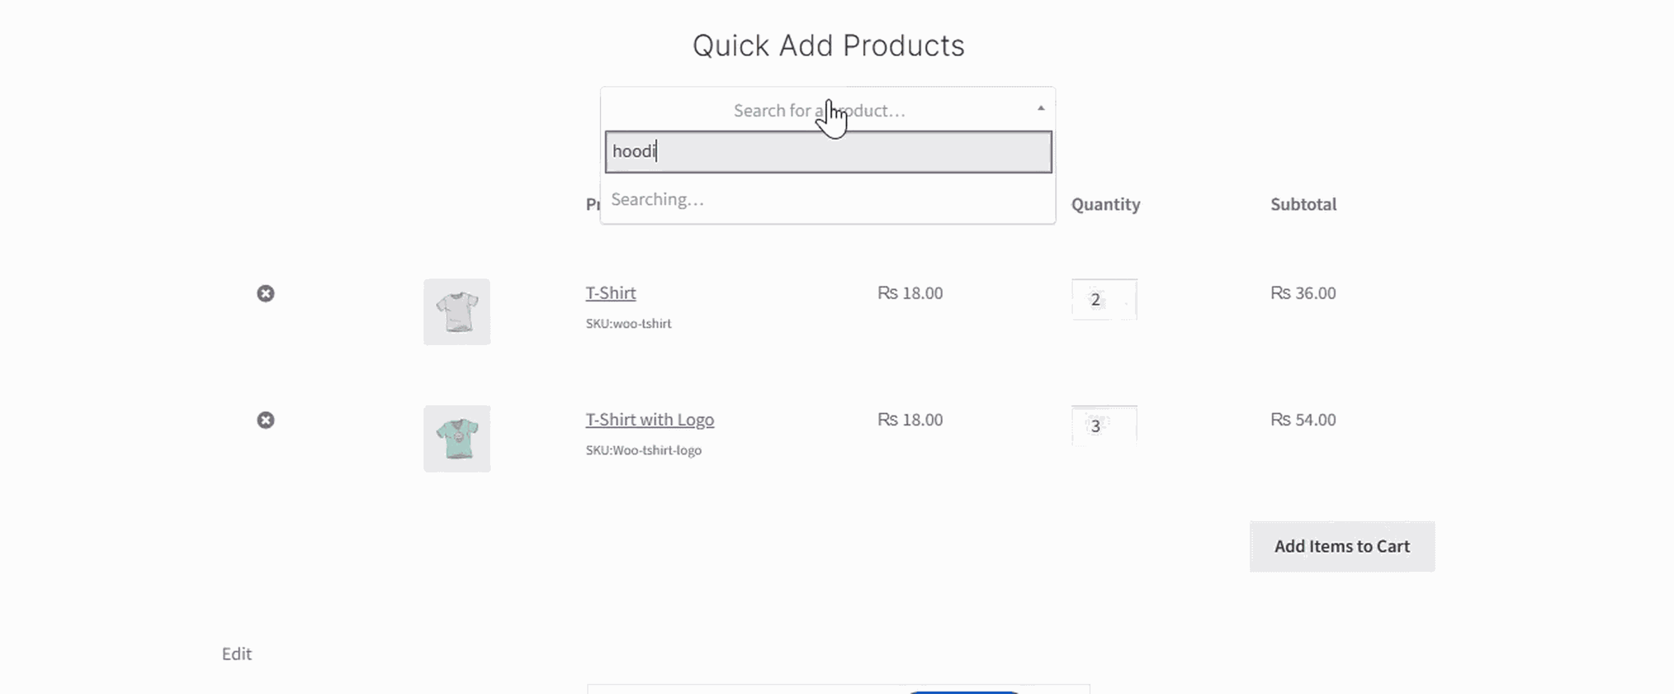Click the Edit link near the bottom

237,653
